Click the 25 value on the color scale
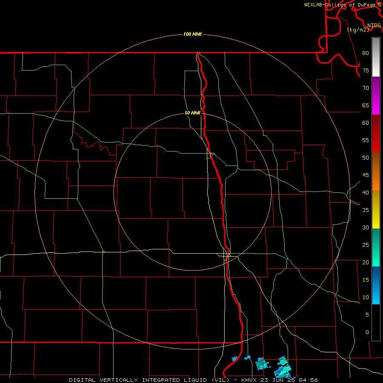383x383 pixels. tap(366, 245)
